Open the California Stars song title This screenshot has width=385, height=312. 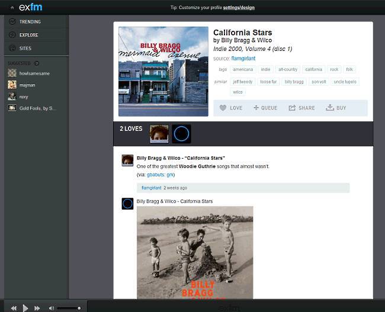pyautogui.click(x=243, y=33)
